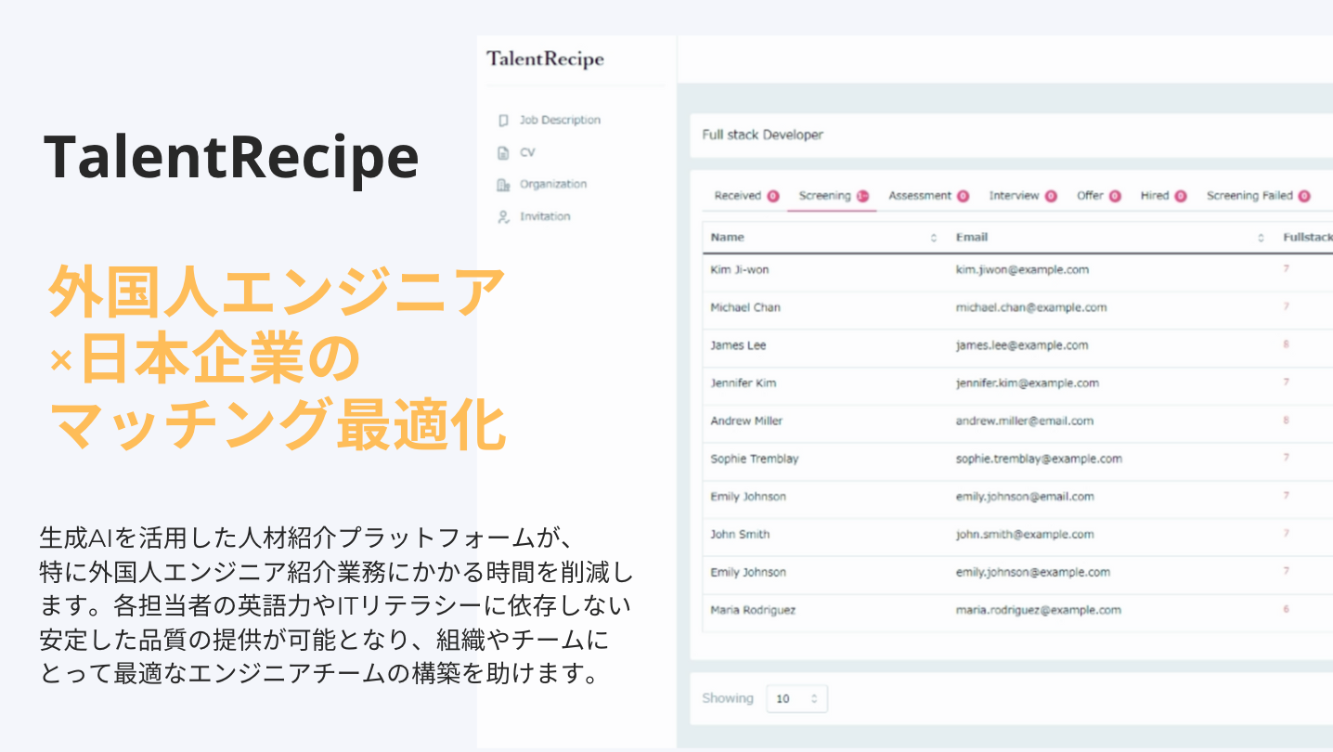Click email kim.jiwon@example.com
1333x752 pixels.
1022,270
